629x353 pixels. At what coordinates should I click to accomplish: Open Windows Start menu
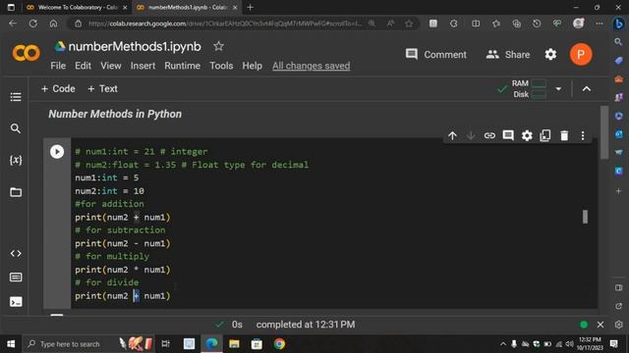tap(11, 344)
